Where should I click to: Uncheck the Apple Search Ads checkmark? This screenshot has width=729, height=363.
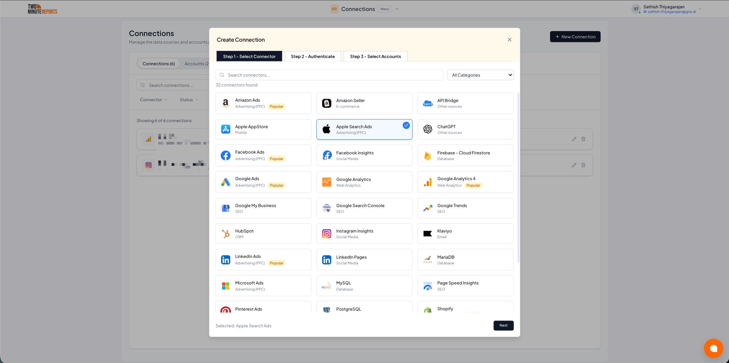[406, 125]
